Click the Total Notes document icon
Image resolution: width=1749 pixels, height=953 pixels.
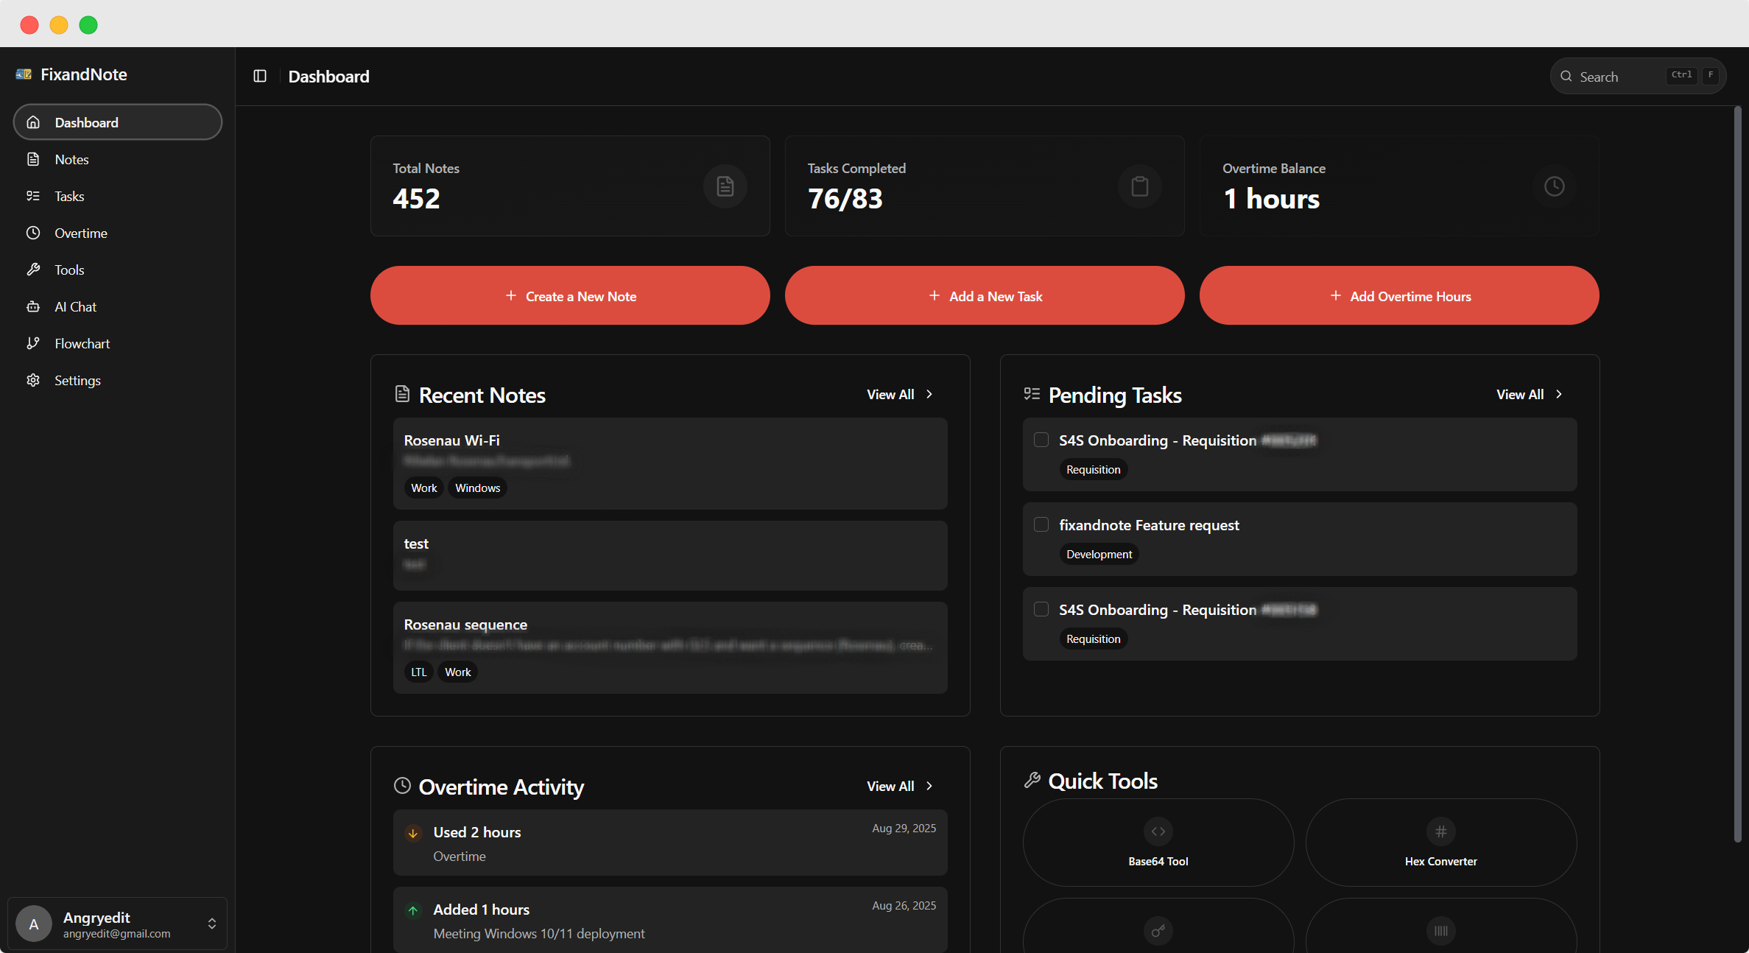[725, 186]
